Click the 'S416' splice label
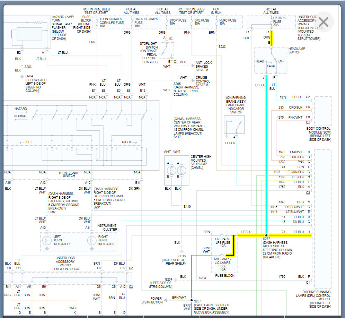The height and width of the screenshot is (318, 345). 187,207
